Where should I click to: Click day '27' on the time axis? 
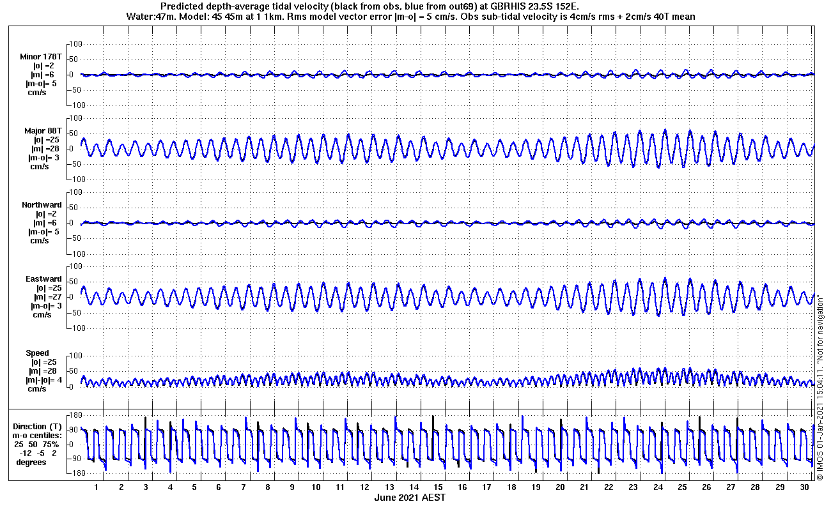tap(731, 487)
